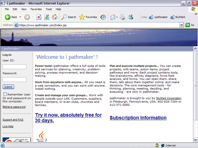Image resolution: width=198 pixels, height=148 pixels.
Task: Click the Secured By seal badge
Action: click(17, 139)
